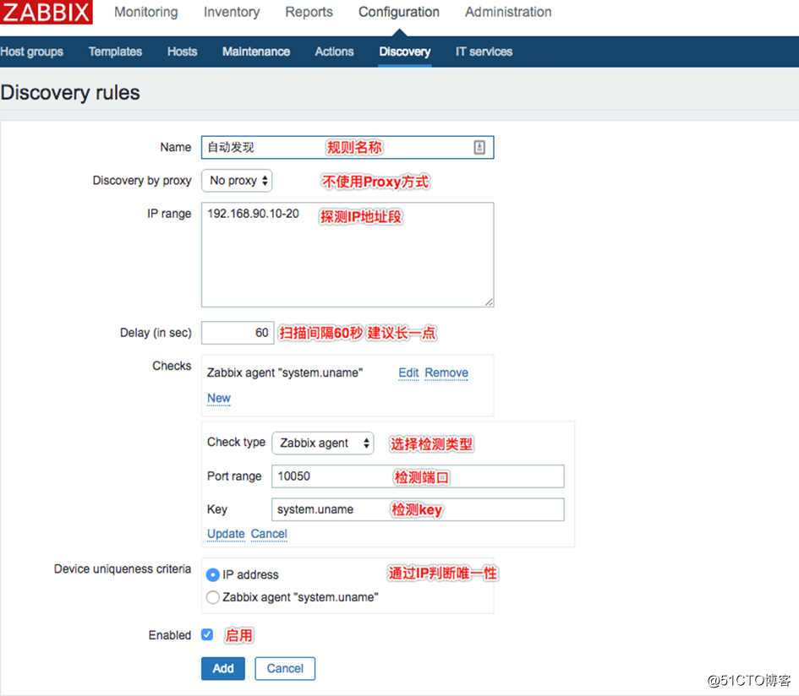
Task: Click Cancel link under Key field
Action: 269,534
